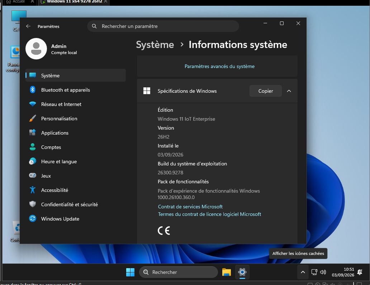Click the Comptes person icon

click(x=33, y=147)
